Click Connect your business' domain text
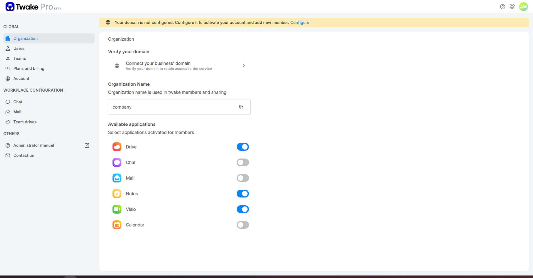Viewport: 533px width, 278px height. (x=158, y=64)
